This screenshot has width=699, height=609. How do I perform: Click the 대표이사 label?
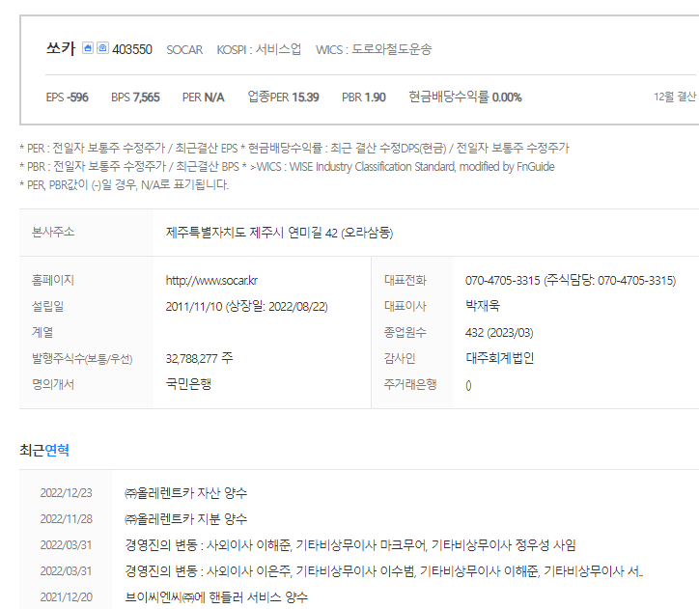405,306
